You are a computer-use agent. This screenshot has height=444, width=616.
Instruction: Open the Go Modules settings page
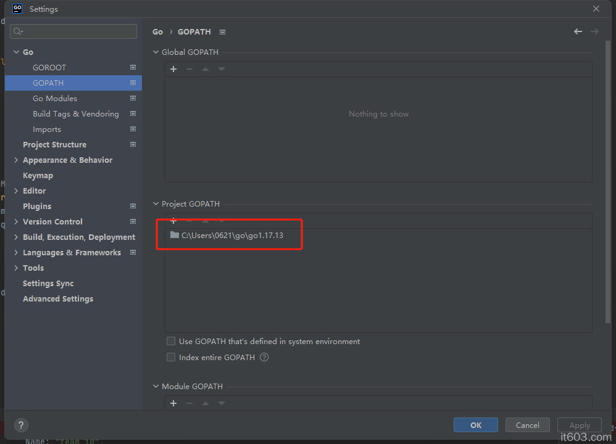pyautogui.click(x=55, y=98)
